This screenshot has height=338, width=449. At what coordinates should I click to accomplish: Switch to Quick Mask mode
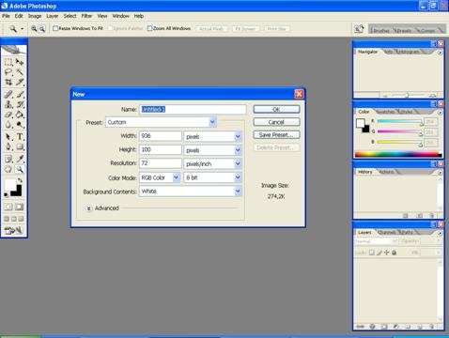point(20,207)
